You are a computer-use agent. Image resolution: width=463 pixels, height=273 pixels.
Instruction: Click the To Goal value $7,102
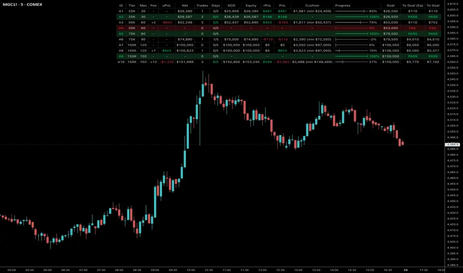point(433,62)
